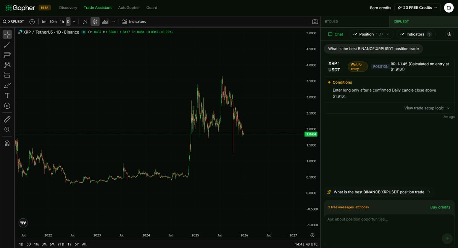This screenshot has height=248, width=458.
Task: Go to AutoGopher
Action: [x=129, y=8]
